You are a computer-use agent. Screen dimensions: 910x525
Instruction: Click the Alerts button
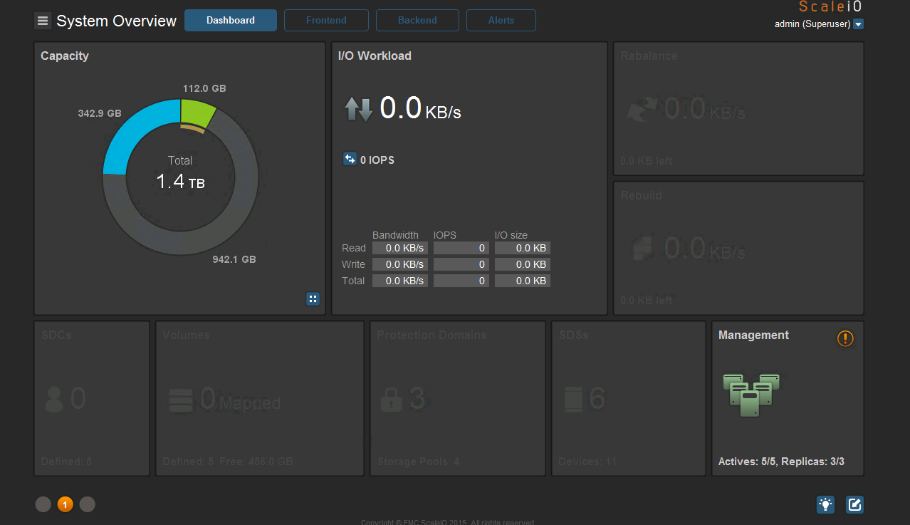(501, 20)
